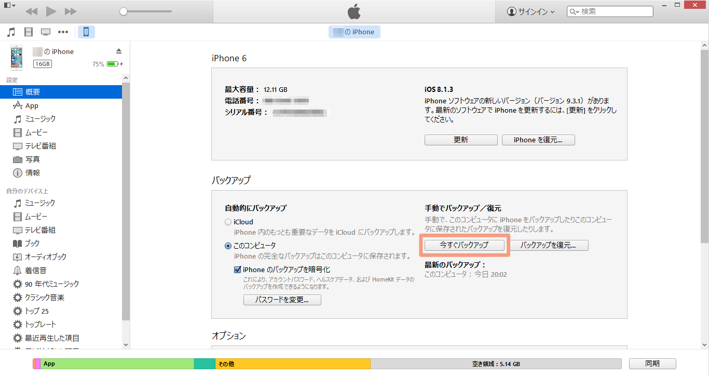Click the iPhone thumbnail in sidebar

pyautogui.click(x=17, y=57)
